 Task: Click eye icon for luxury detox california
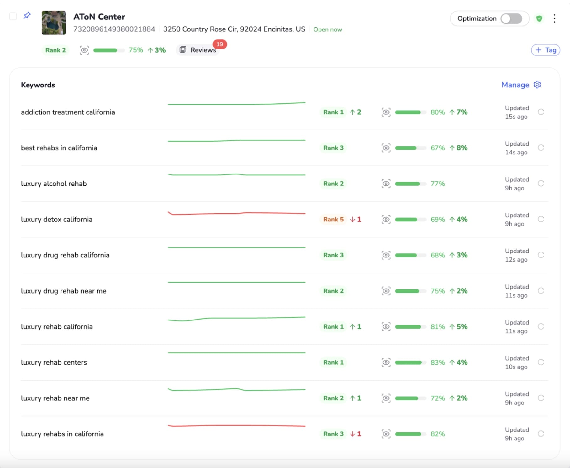click(x=386, y=219)
